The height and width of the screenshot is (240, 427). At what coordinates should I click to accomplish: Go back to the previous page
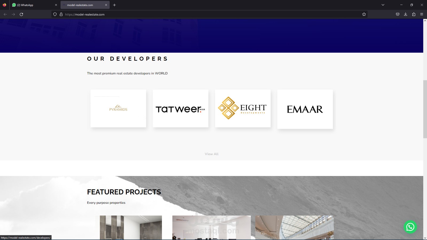[5, 14]
